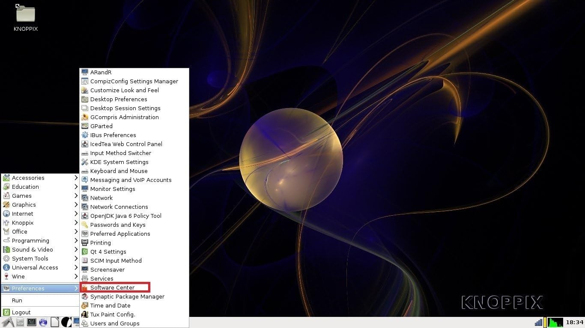Open Network Connections entry
Image resolution: width=585 pixels, height=328 pixels.
[134, 207]
